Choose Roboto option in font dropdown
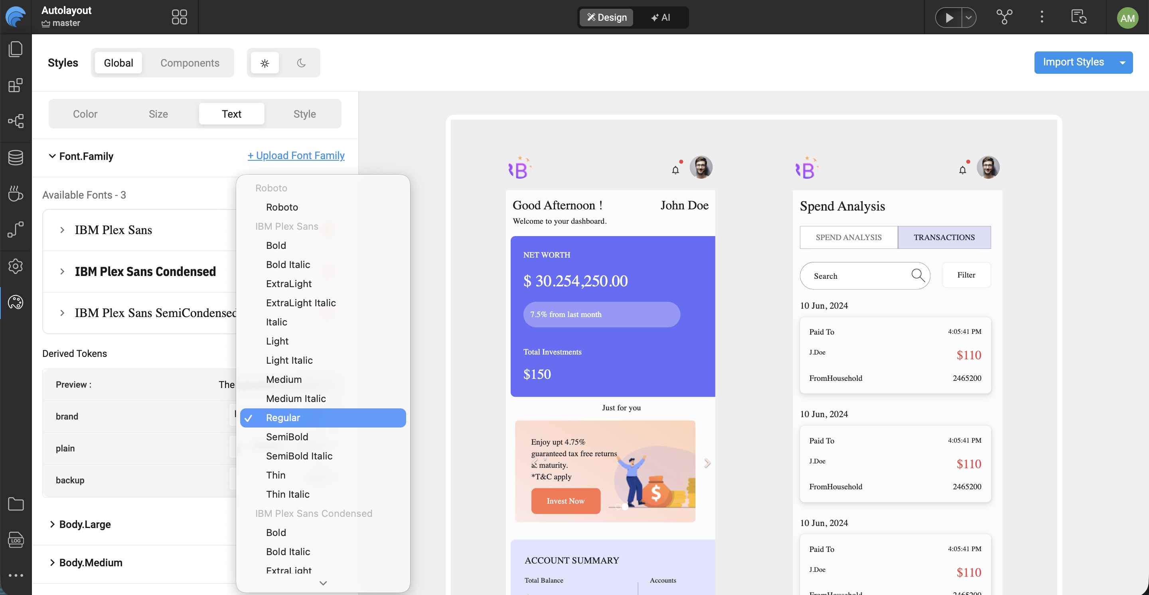1149x595 pixels. coord(323,207)
